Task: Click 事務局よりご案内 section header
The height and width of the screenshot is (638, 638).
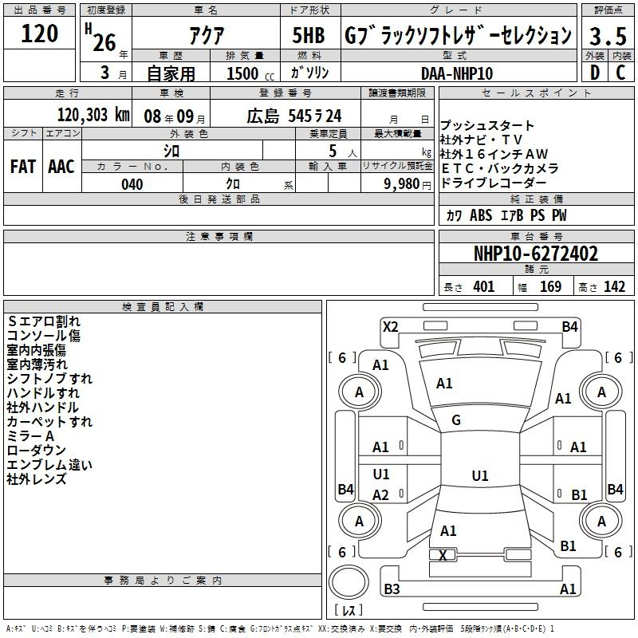Action: (163, 581)
